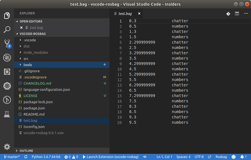Click 'chatter' on line 1
The width and height of the screenshot is (251, 160).
[180, 21]
